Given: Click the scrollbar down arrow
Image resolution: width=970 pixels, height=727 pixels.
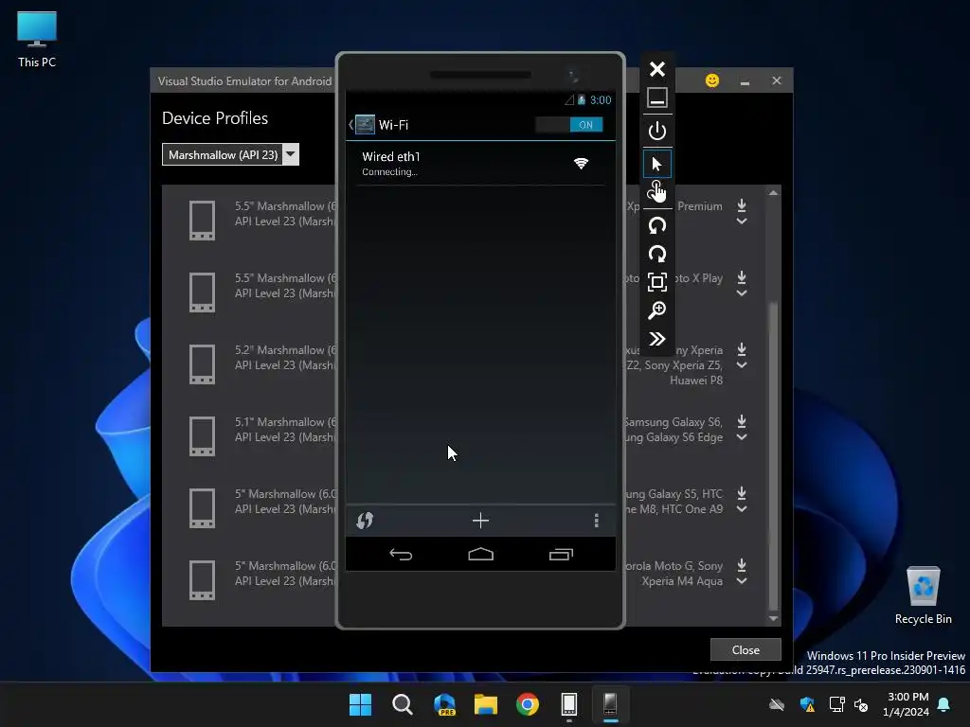Looking at the screenshot, I should point(773,618).
